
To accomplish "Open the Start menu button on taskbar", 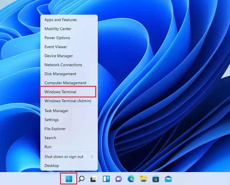I will (69, 179).
